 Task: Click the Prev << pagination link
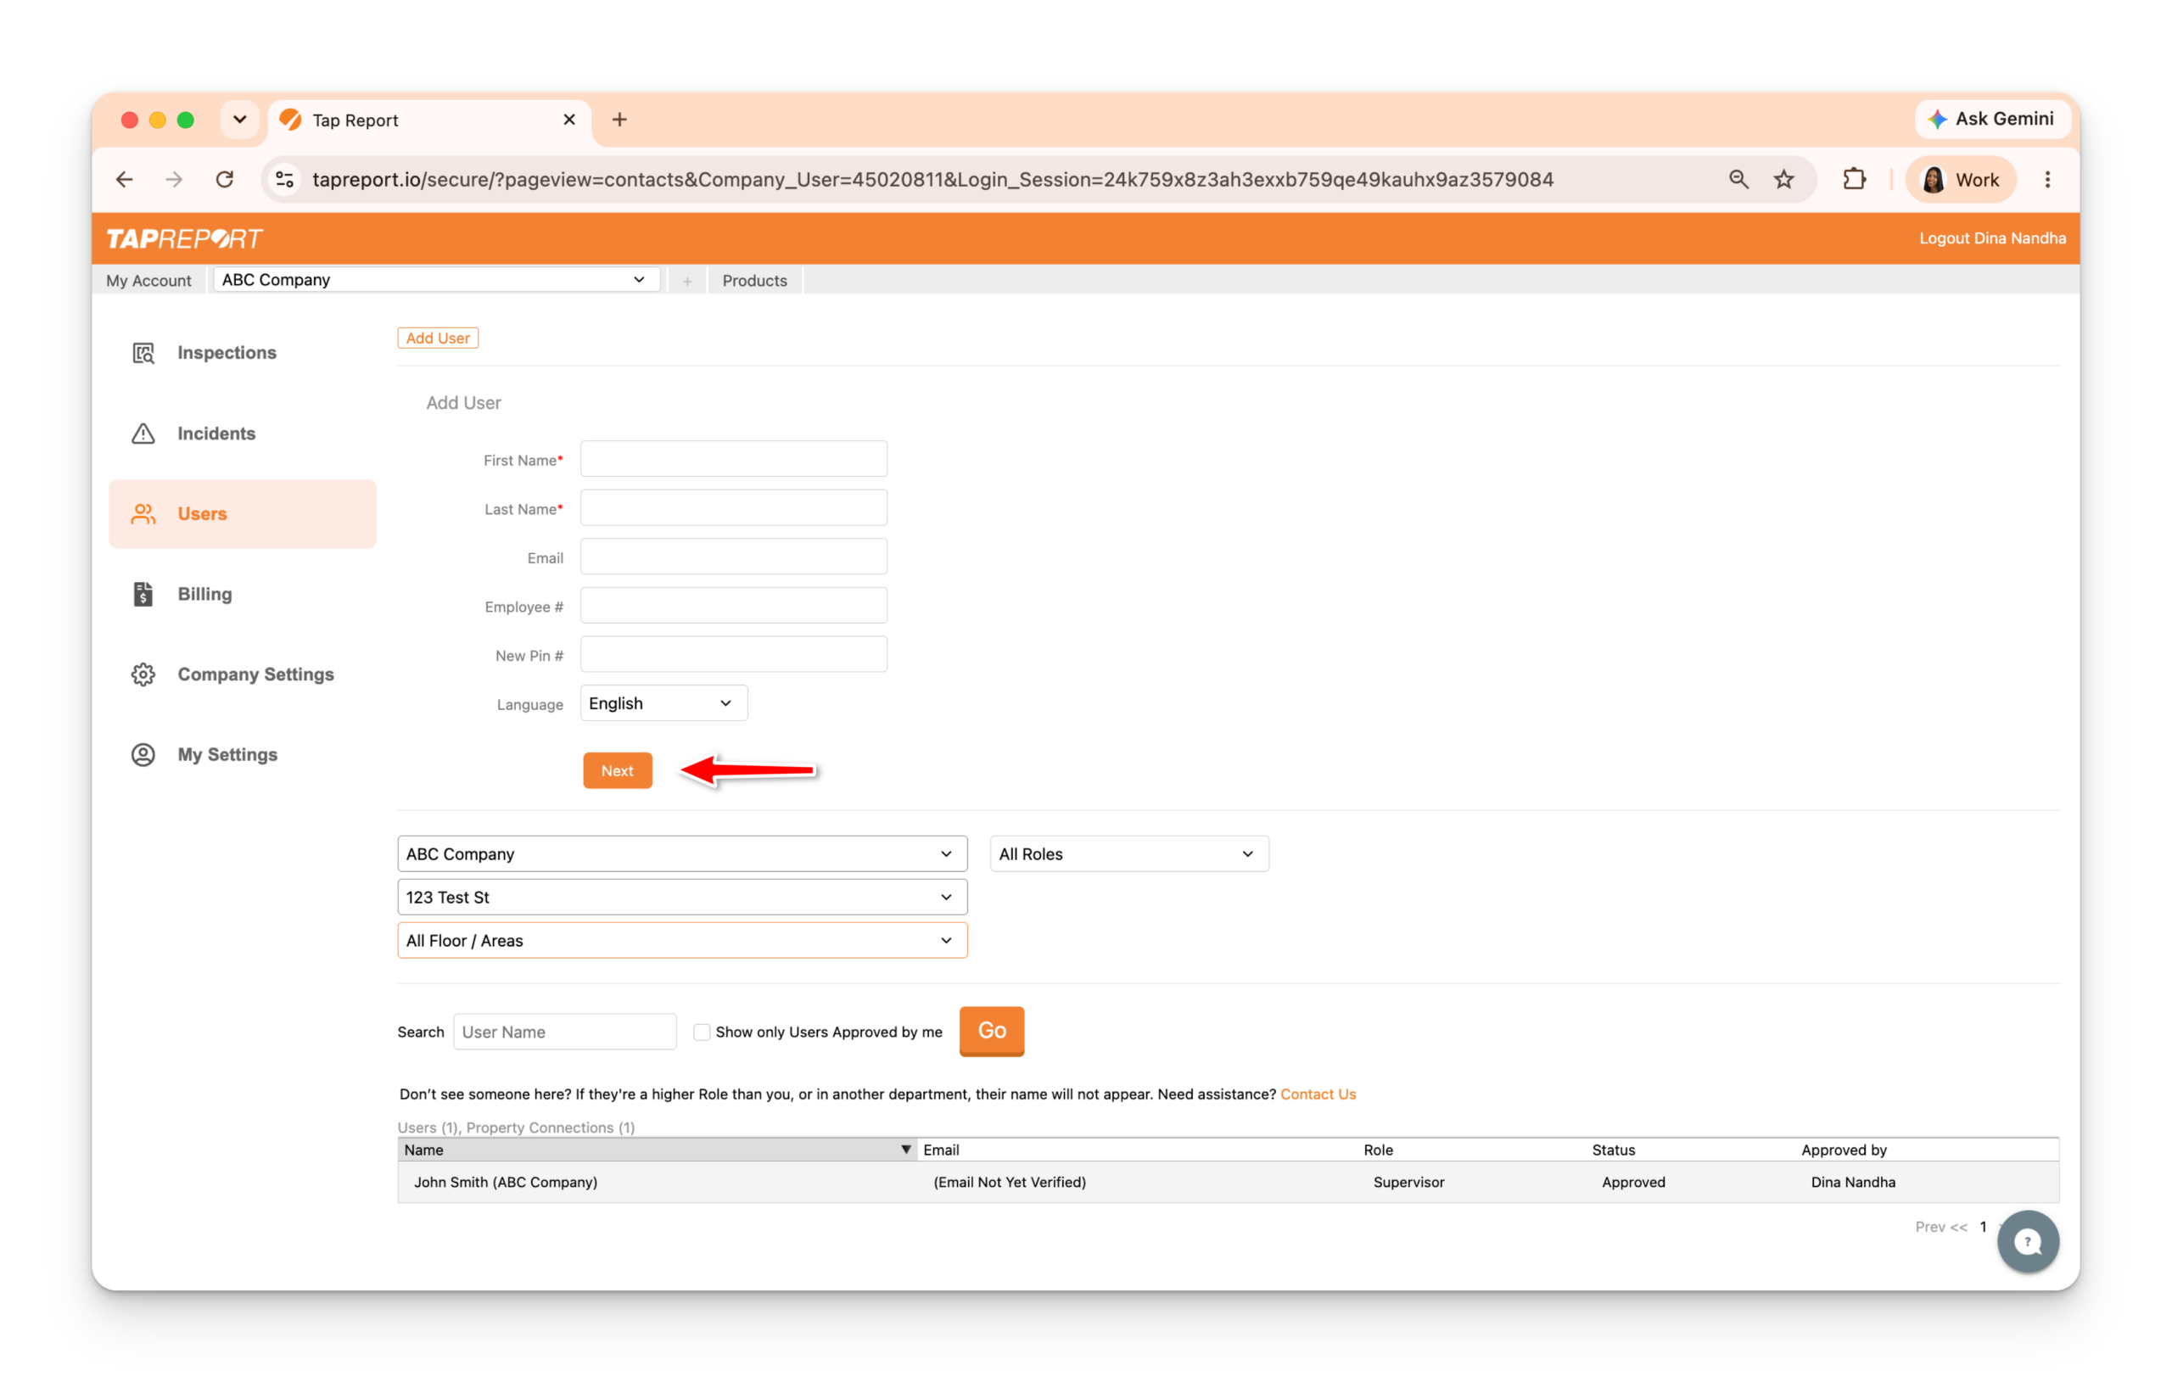(x=1941, y=1227)
